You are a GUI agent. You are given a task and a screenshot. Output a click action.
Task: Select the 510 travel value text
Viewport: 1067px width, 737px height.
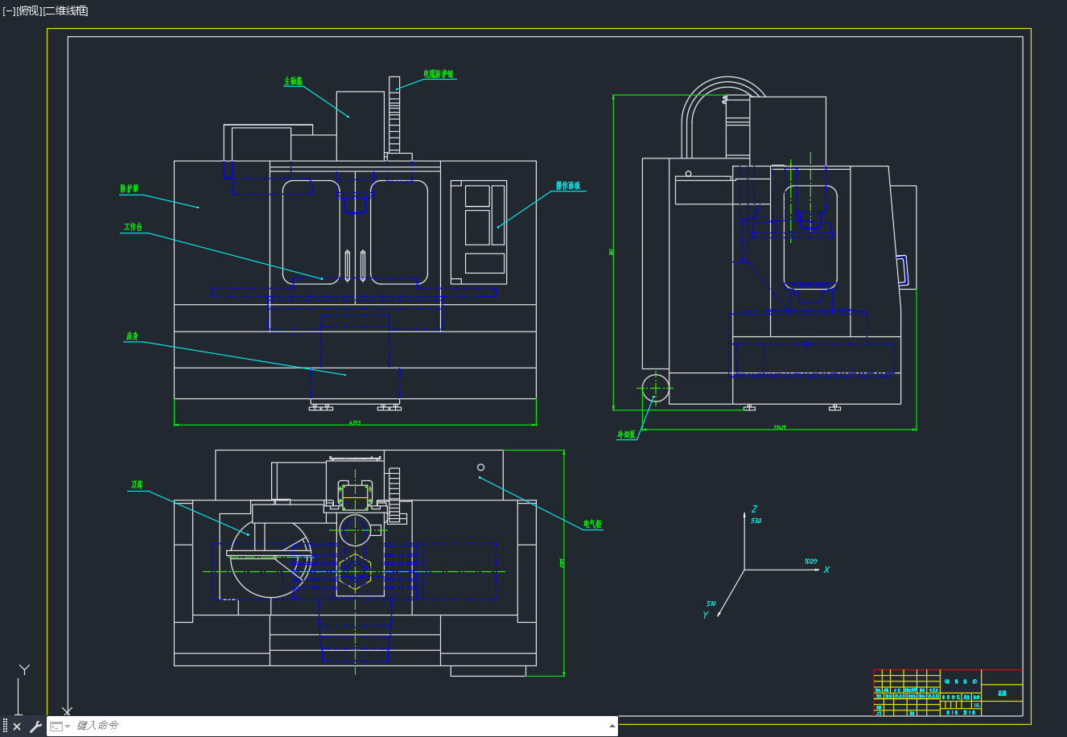(711, 603)
